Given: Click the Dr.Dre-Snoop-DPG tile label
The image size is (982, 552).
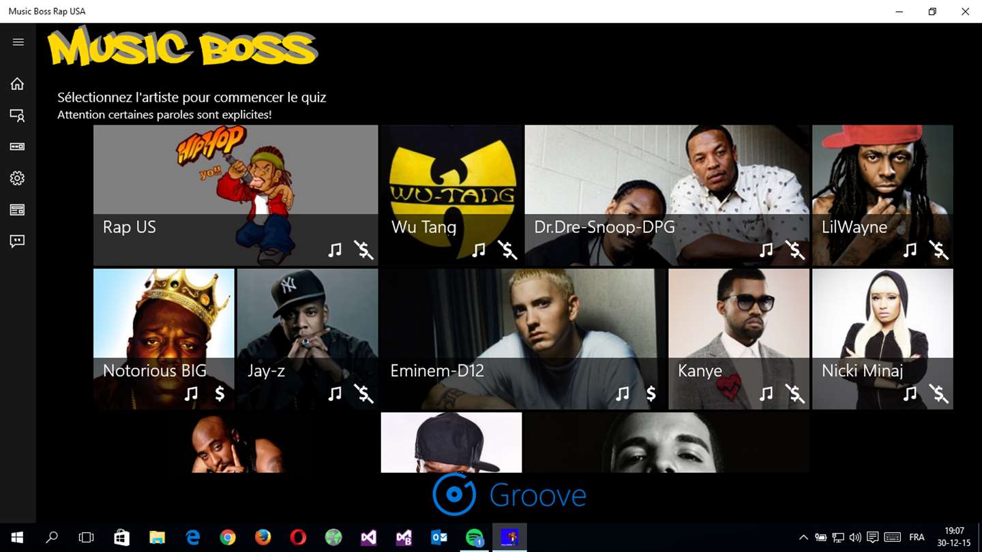Looking at the screenshot, I should coord(604,227).
